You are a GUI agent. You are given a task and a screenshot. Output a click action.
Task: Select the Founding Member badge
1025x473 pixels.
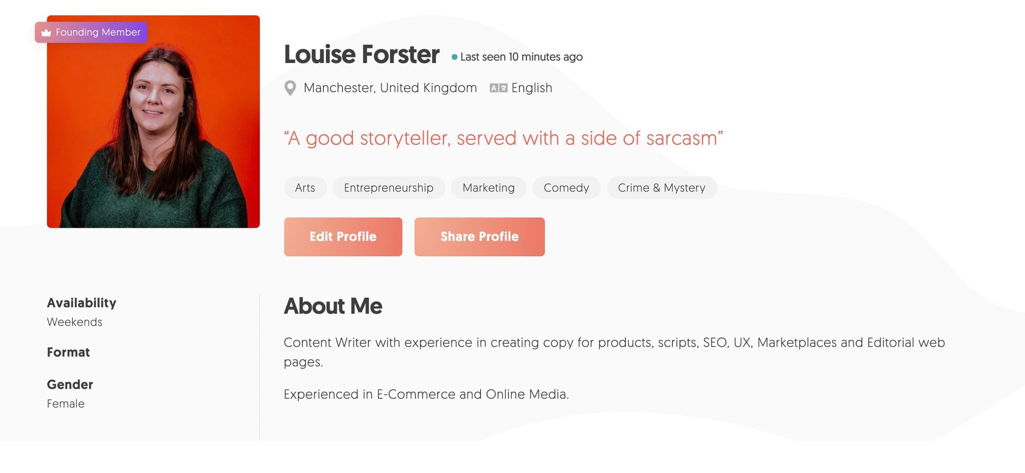tap(91, 32)
